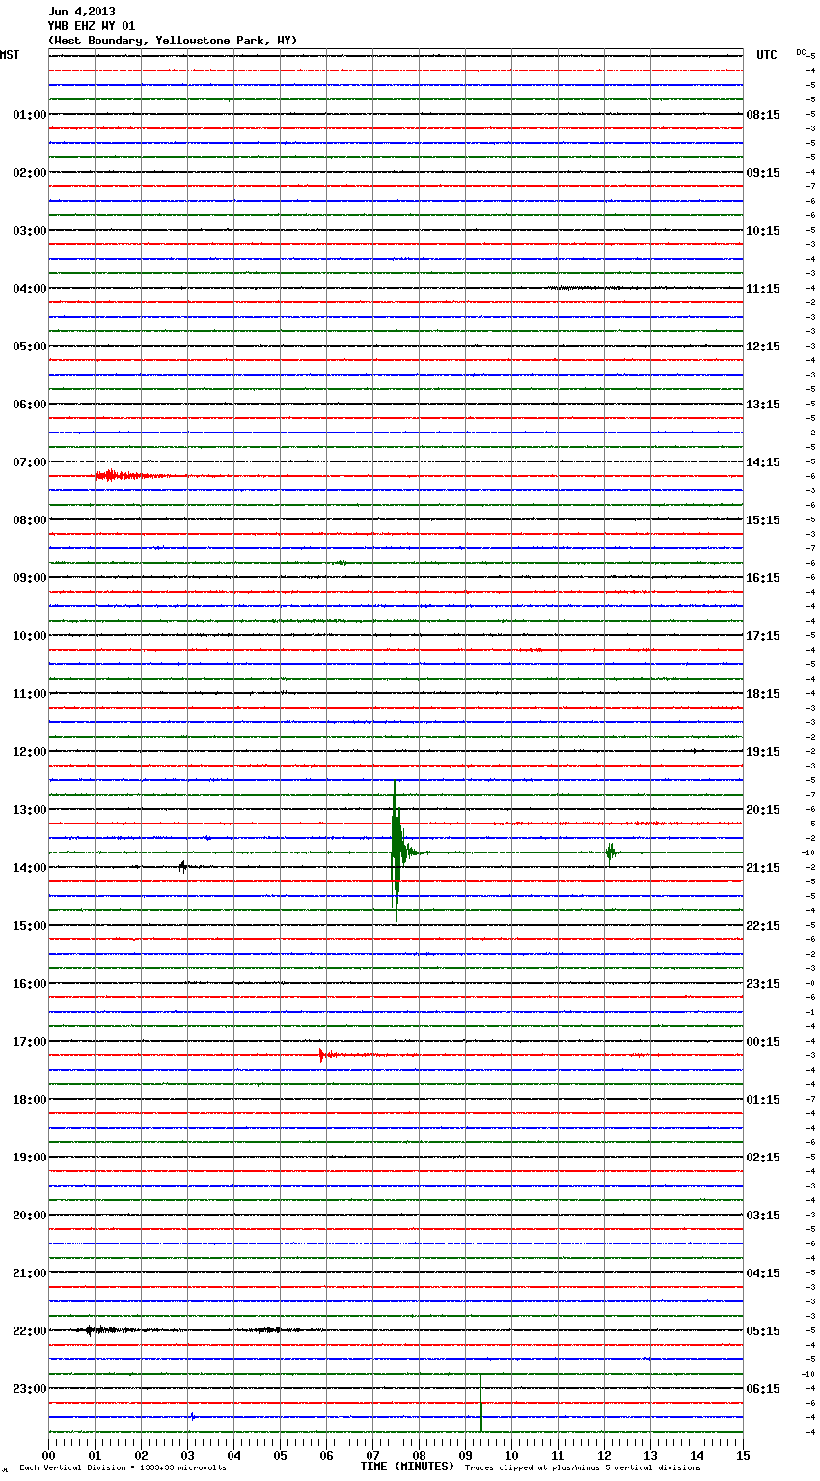
Task: Click the small green aftershock near minute 12
Action: 610,852
